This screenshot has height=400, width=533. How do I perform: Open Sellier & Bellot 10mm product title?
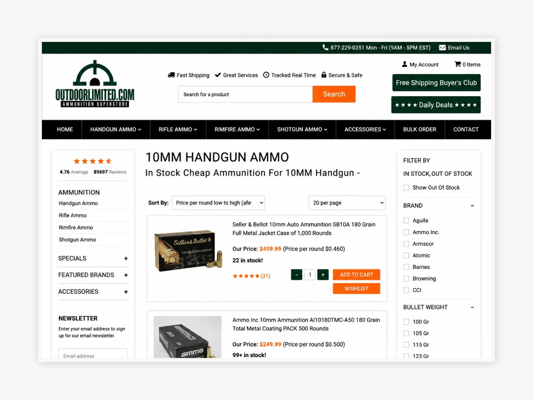[304, 229]
